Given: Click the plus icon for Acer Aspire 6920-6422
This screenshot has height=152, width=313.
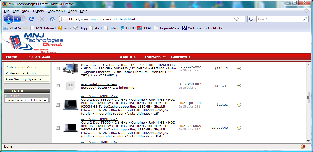Looking at the screenshot, I should point(239,105).
